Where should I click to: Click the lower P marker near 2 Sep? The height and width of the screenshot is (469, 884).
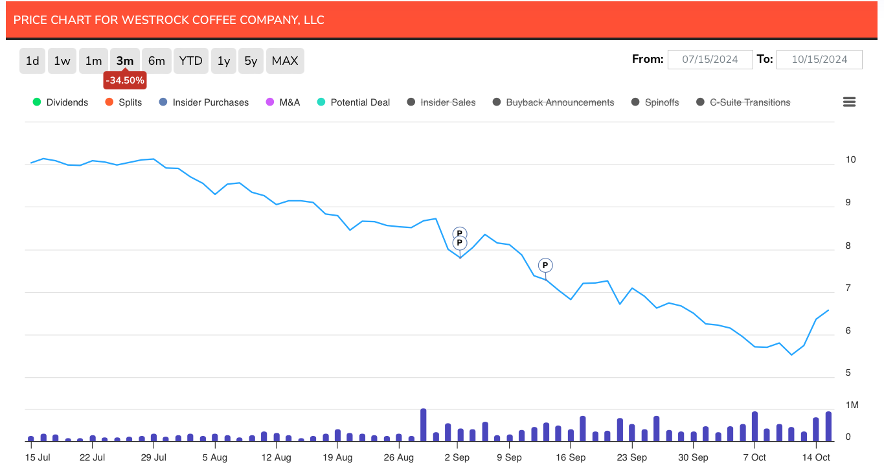click(x=460, y=243)
